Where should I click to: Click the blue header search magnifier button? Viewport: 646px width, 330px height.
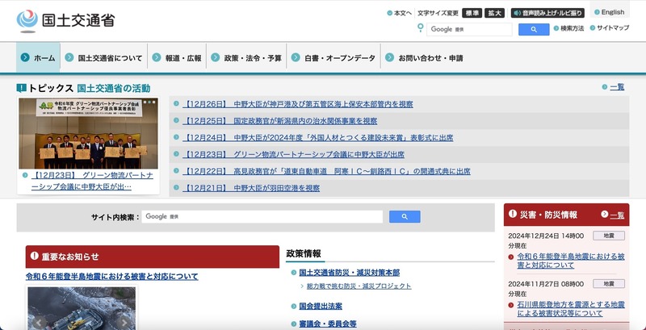point(533,29)
